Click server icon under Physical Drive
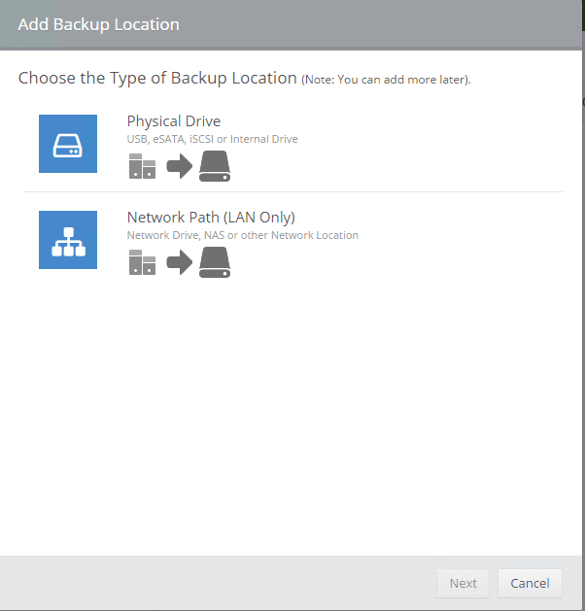This screenshot has width=585, height=611. click(x=142, y=166)
